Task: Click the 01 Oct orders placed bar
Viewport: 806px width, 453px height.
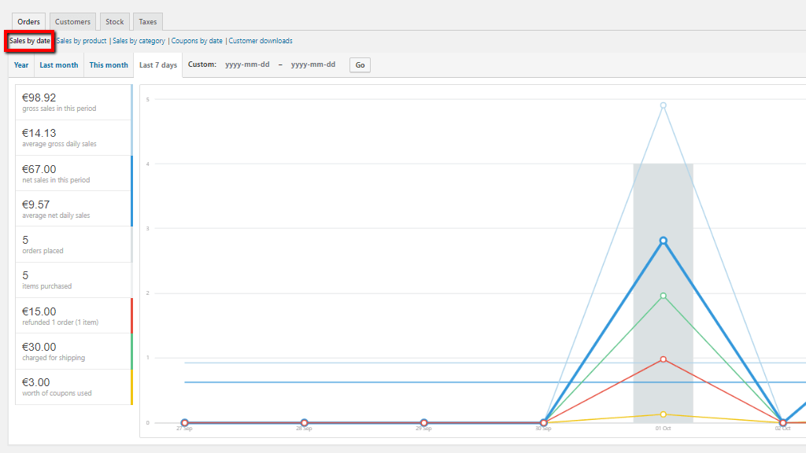Action: tap(664, 354)
